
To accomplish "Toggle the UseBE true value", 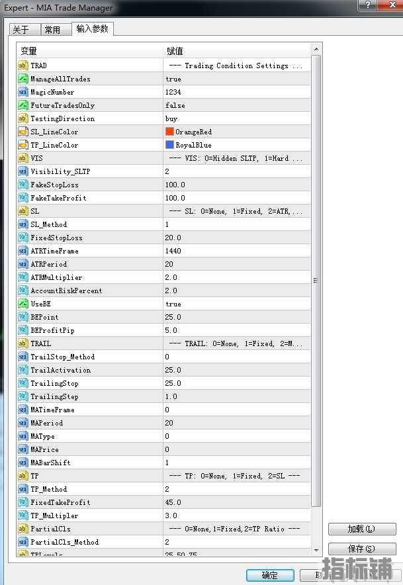I will [x=173, y=304].
